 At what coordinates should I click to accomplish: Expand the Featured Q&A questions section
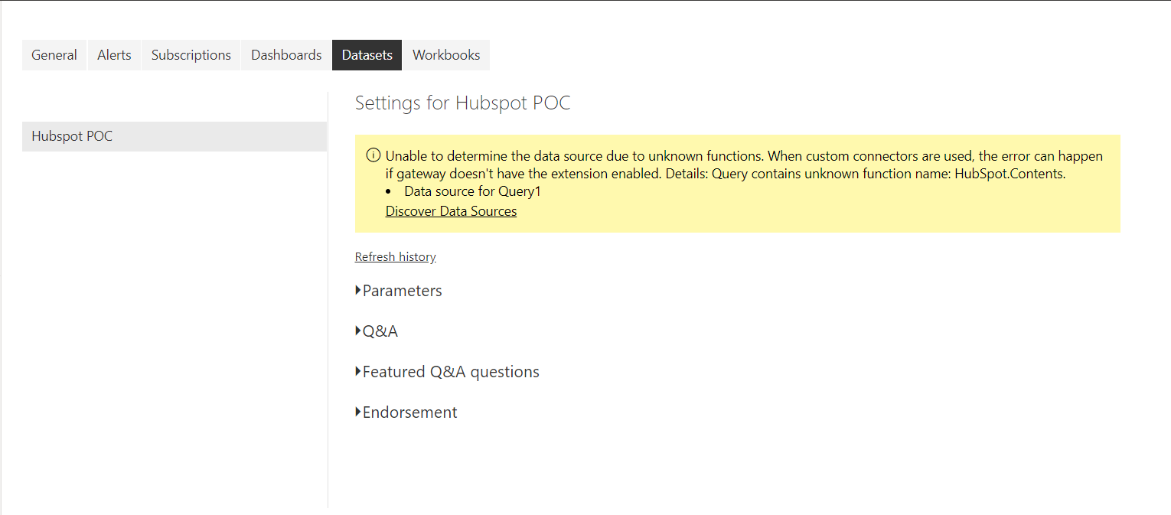451,371
